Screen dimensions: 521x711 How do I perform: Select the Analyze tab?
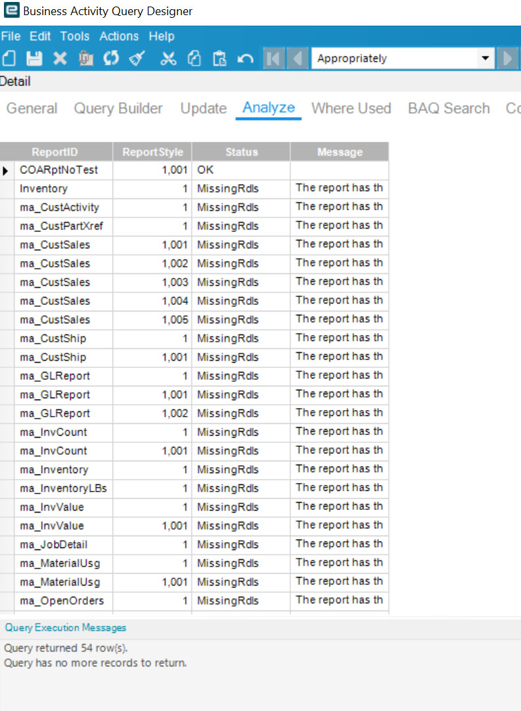(269, 108)
